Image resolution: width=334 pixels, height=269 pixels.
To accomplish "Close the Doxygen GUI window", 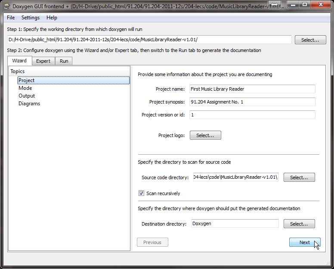I will [321, 4].
